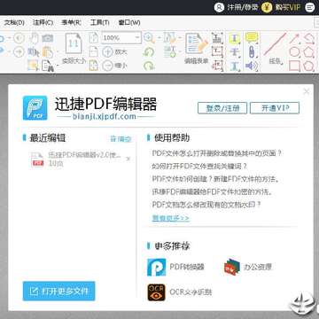Remove the recent file entry with x

click(x=128, y=159)
